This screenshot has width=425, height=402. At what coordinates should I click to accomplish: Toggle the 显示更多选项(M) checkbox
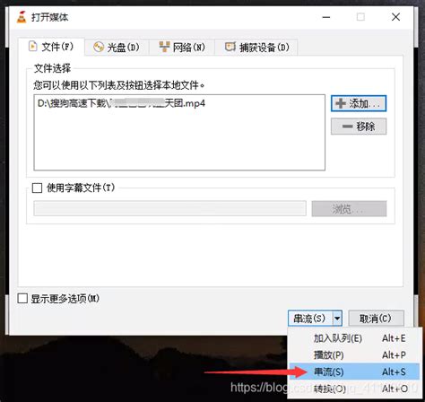(x=22, y=298)
